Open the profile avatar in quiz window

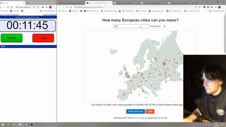pos(219,7)
